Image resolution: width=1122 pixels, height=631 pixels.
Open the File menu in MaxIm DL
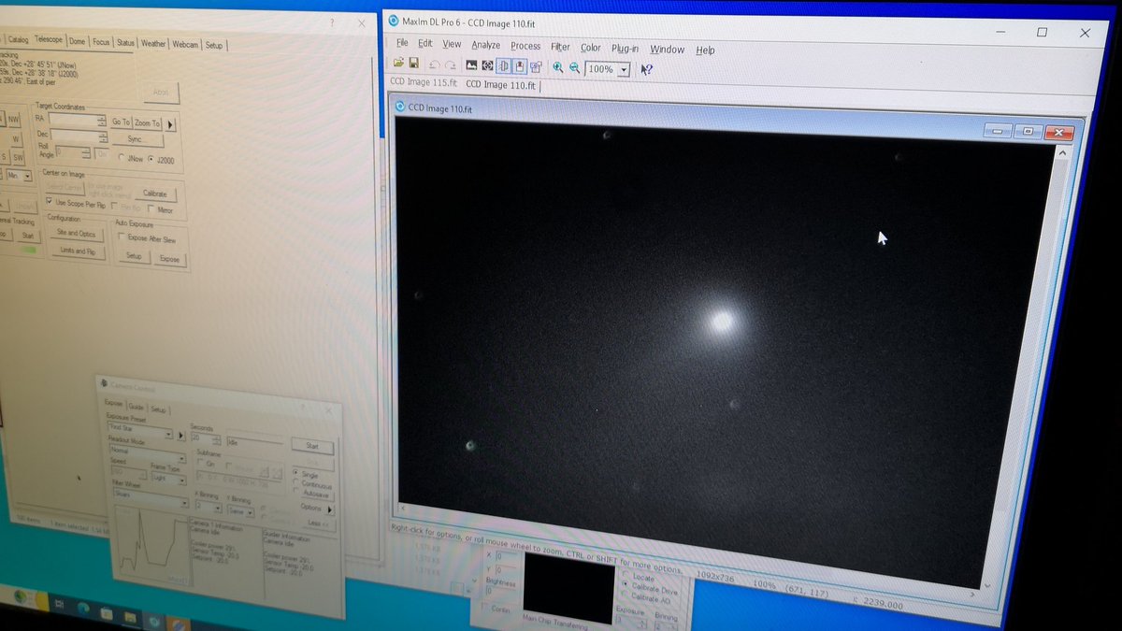402,44
